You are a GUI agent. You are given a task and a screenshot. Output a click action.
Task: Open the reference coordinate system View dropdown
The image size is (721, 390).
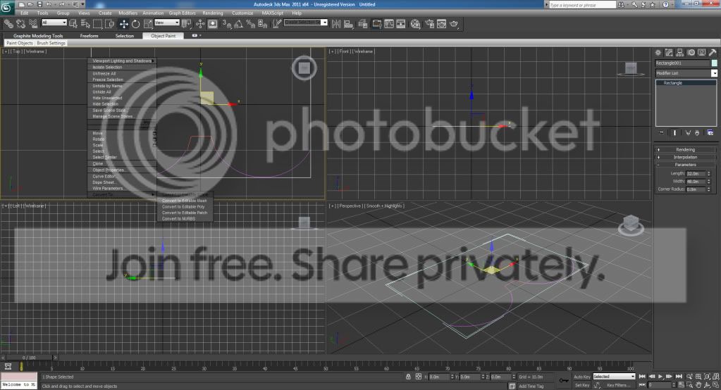coord(167,23)
